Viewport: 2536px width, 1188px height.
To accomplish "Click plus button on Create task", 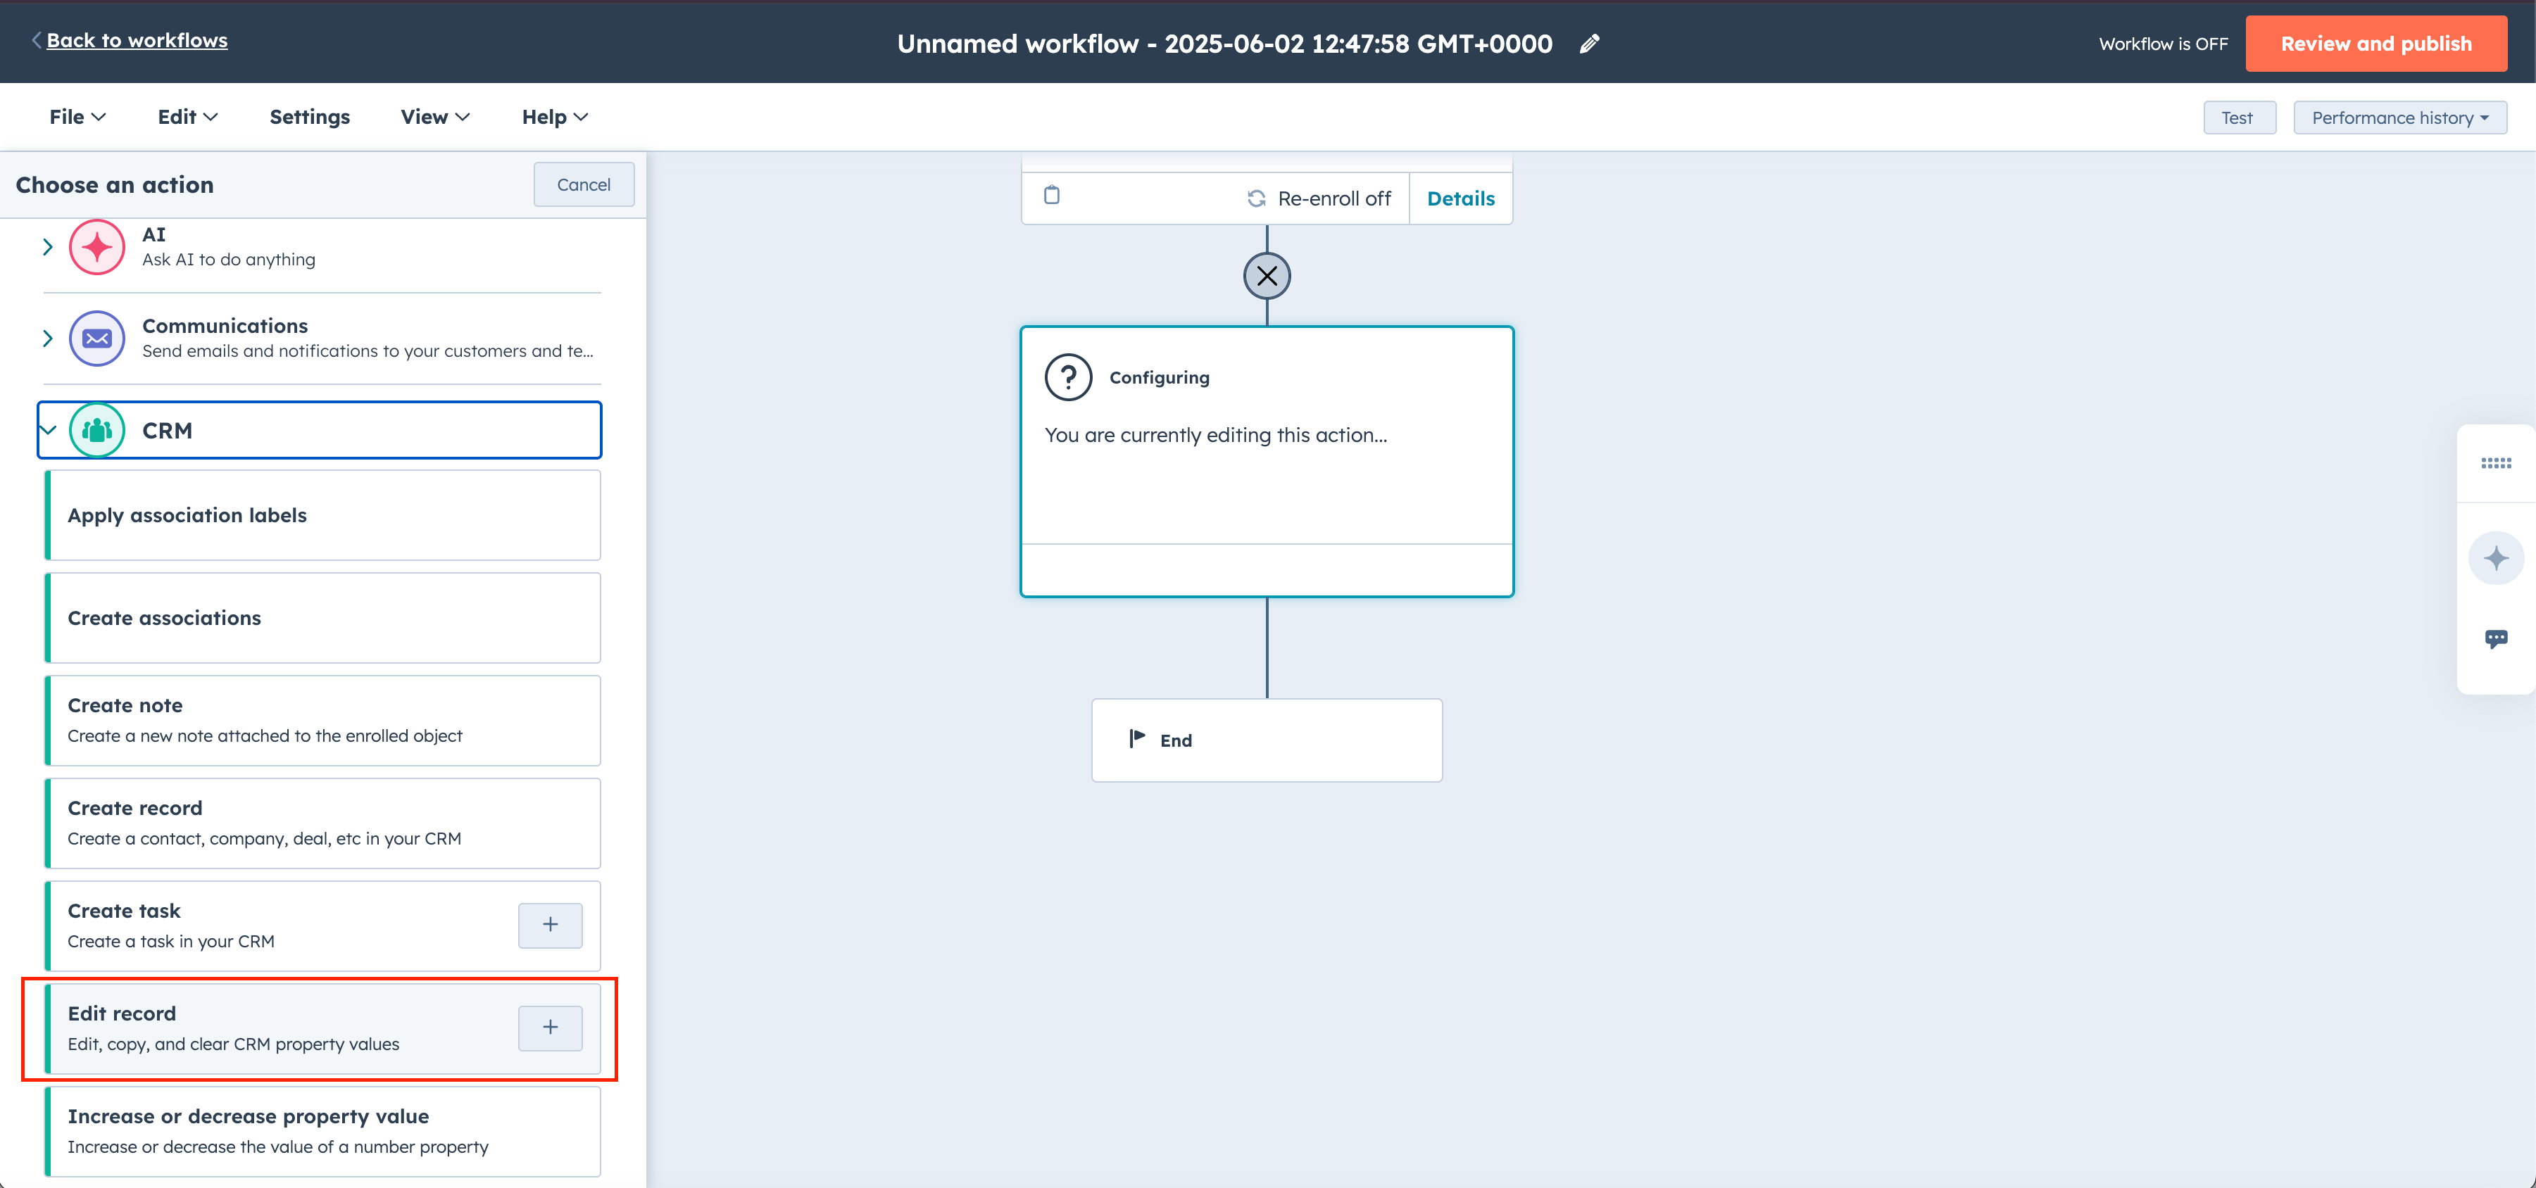I will tap(551, 925).
